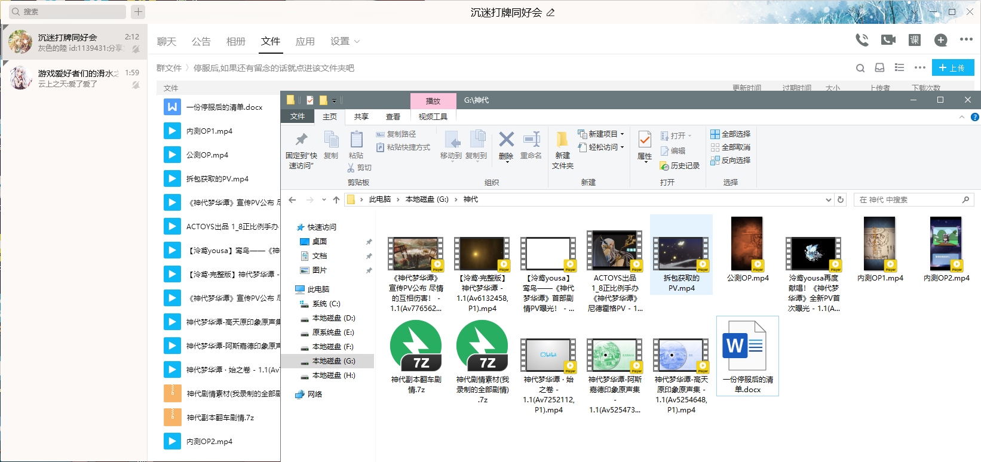Click Invert selection (反向选择) in ribbon
Image resolution: width=981 pixels, height=462 pixels.
click(730, 161)
